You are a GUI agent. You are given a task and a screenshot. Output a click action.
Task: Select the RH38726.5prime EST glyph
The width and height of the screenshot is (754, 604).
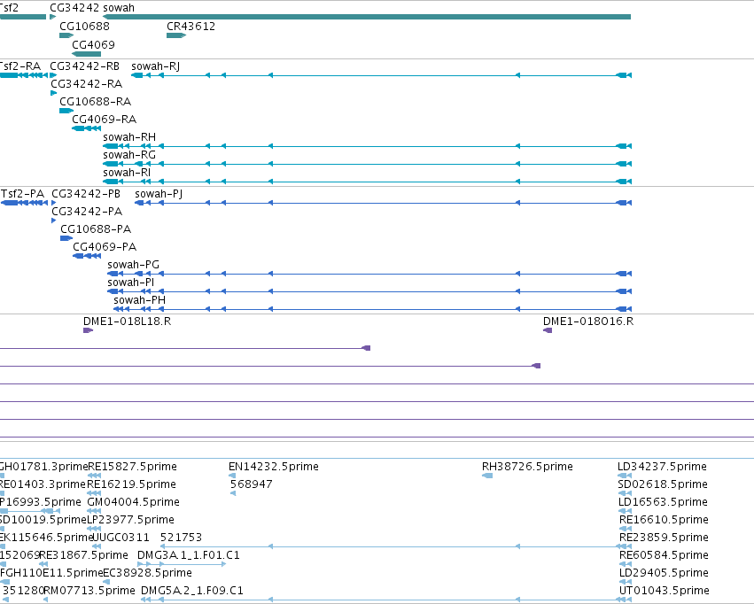487,476
